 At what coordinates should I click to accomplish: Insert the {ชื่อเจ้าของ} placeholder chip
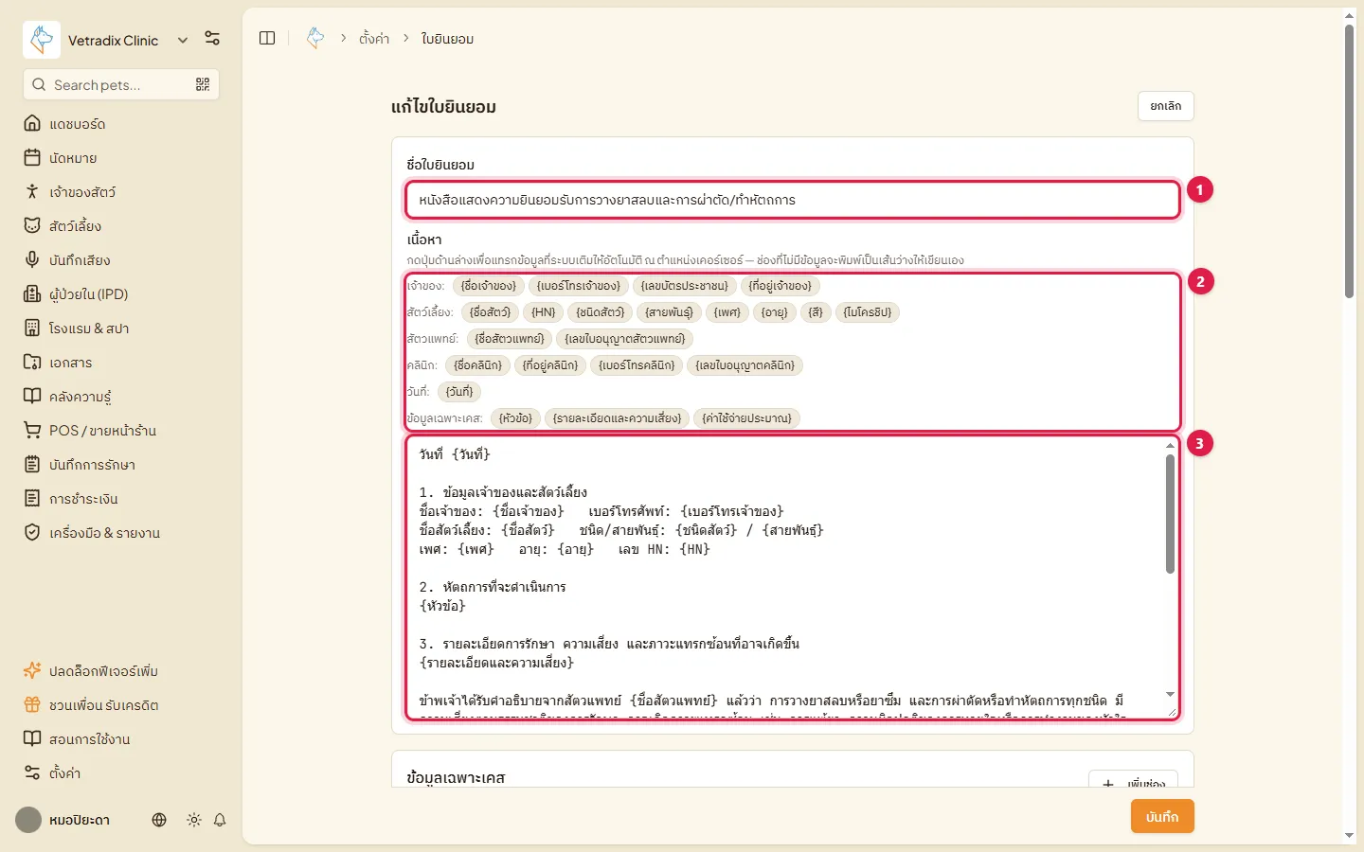tap(489, 286)
